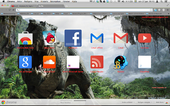Screen dimensions: 170x106
Task: Open the volume control in menu bar
Action: click(x=123, y=1)
